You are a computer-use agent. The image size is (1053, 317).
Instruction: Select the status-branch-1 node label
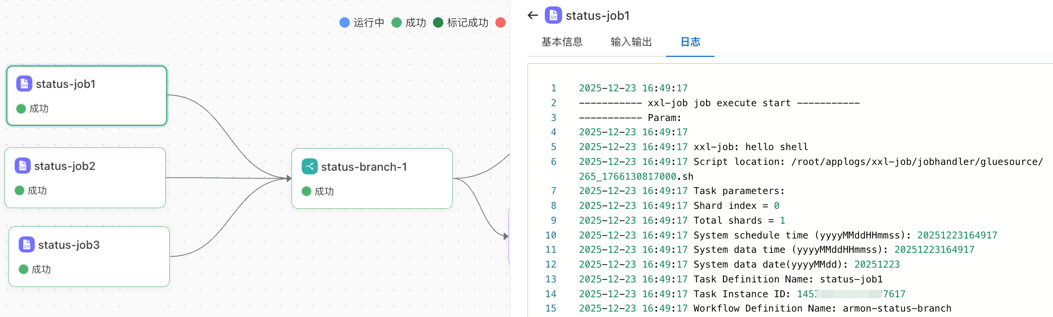point(364,167)
